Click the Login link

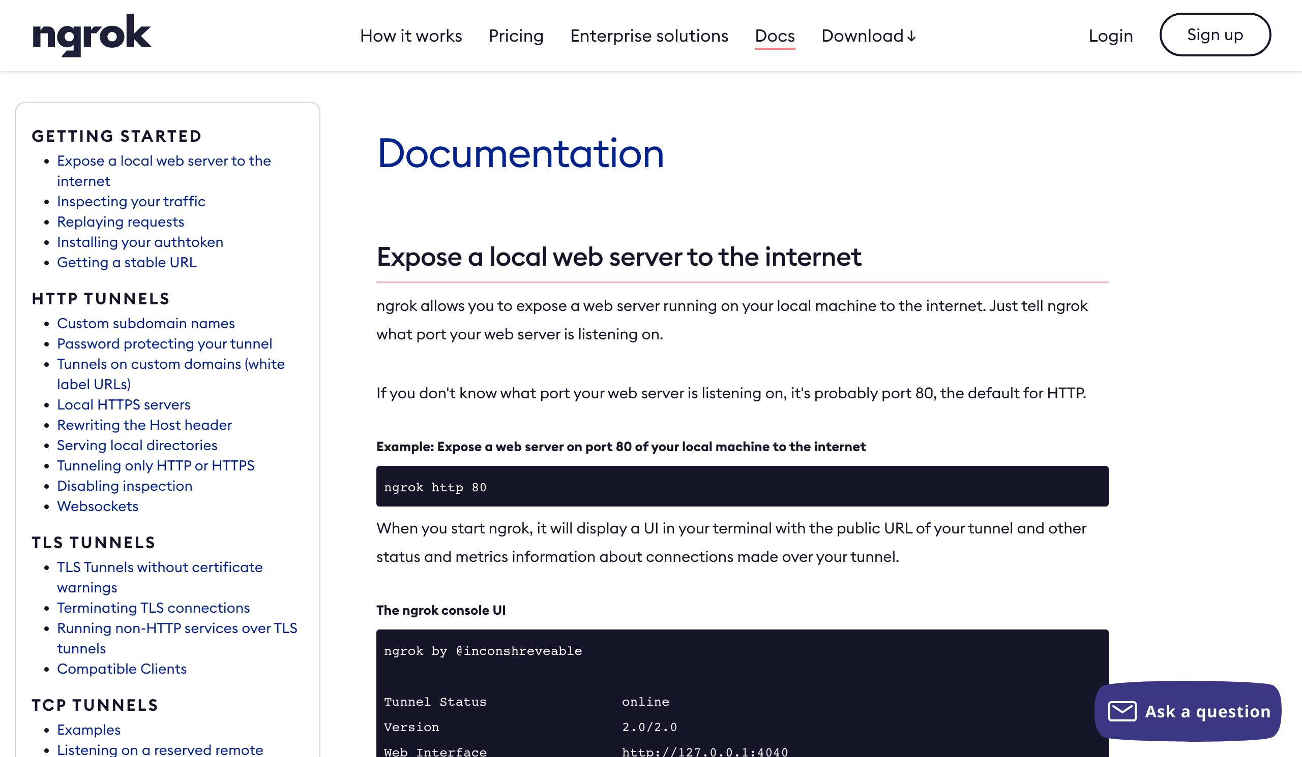tap(1110, 36)
